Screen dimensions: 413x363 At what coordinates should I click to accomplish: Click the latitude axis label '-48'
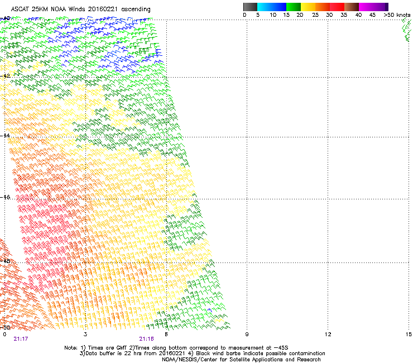(5, 261)
